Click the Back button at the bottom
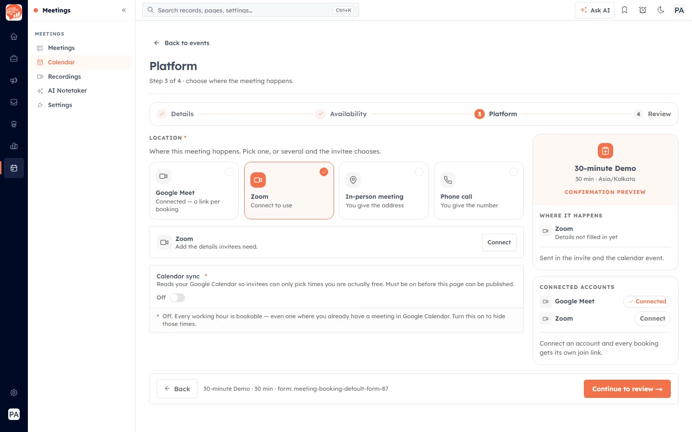692x432 pixels. (177, 389)
